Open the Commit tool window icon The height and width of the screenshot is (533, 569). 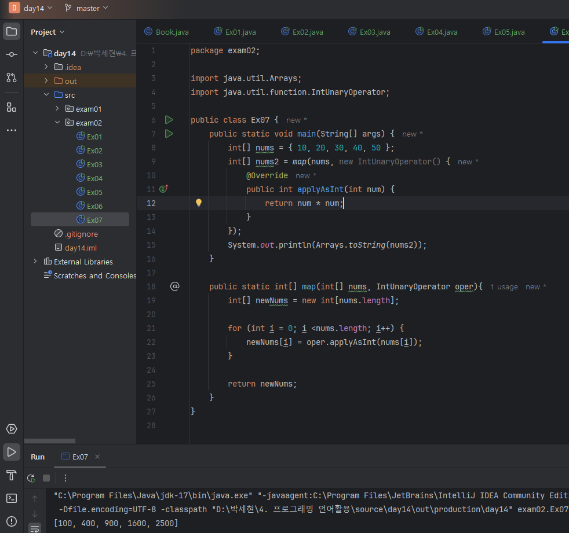12,54
